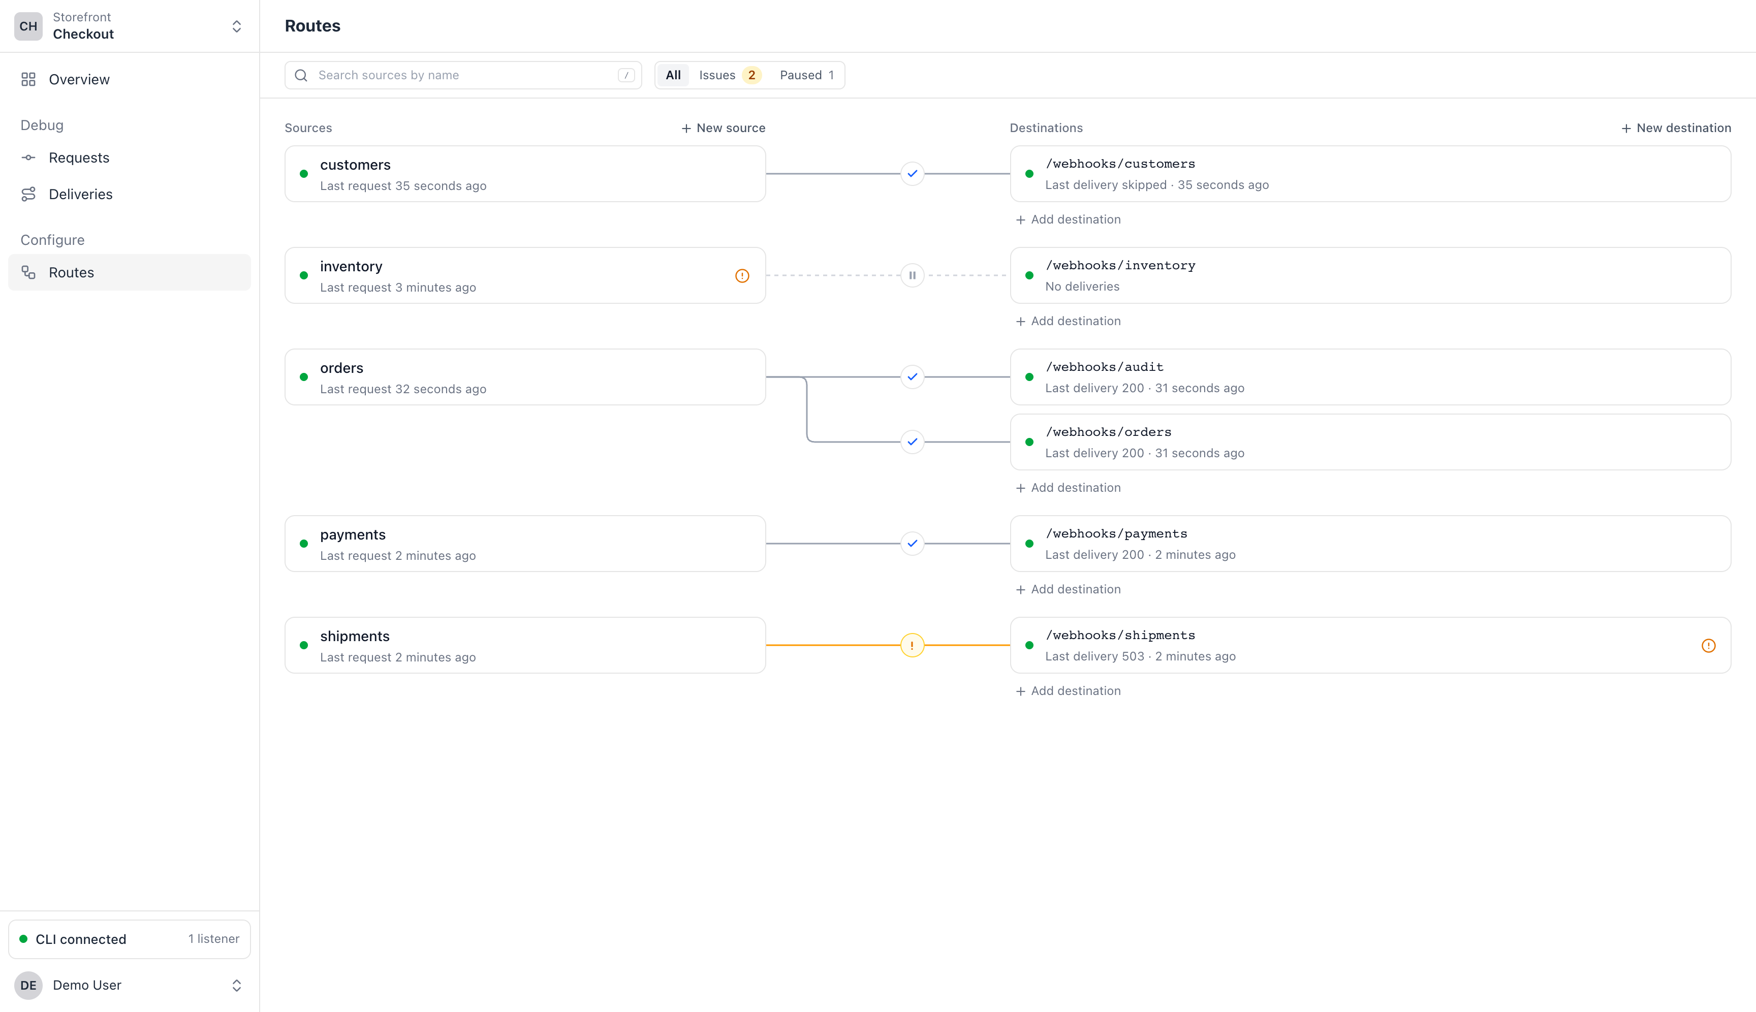Open /webhooks/orders destination card
Image resolution: width=1756 pixels, height=1012 pixels.
pyautogui.click(x=1370, y=442)
